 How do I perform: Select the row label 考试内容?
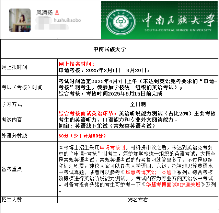(12, 120)
